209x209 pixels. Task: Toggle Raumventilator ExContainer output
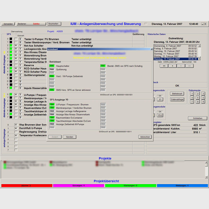pyautogui.click(x=52, y=118)
